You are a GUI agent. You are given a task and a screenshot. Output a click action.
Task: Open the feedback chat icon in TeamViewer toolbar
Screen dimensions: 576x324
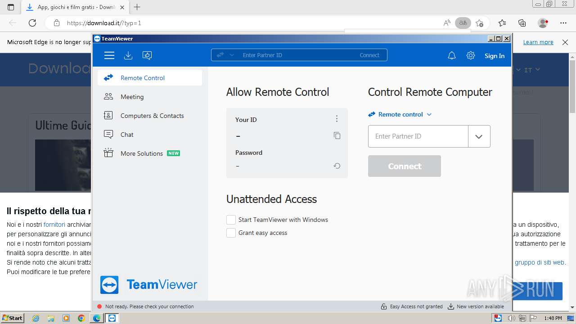click(147, 55)
